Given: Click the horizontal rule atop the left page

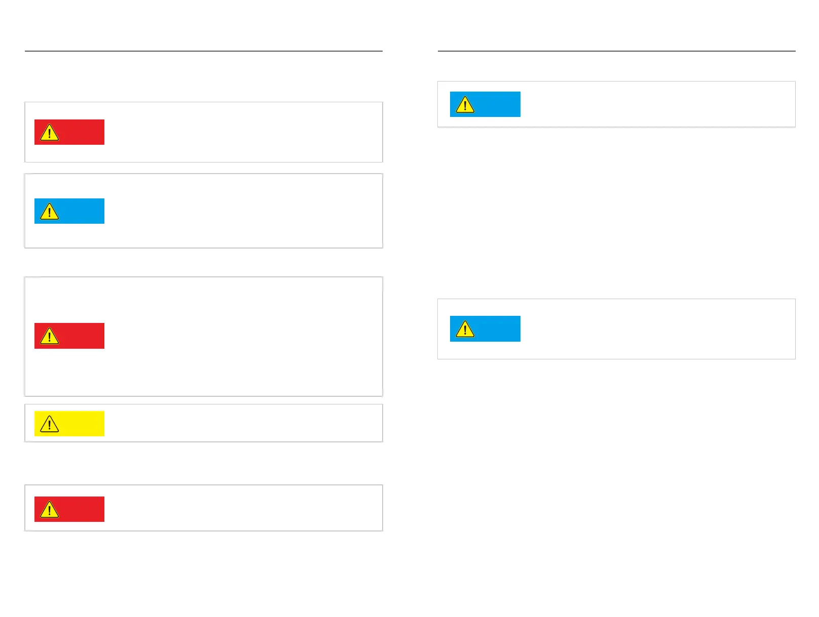Looking at the screenshot, I should tap(203, 51).
